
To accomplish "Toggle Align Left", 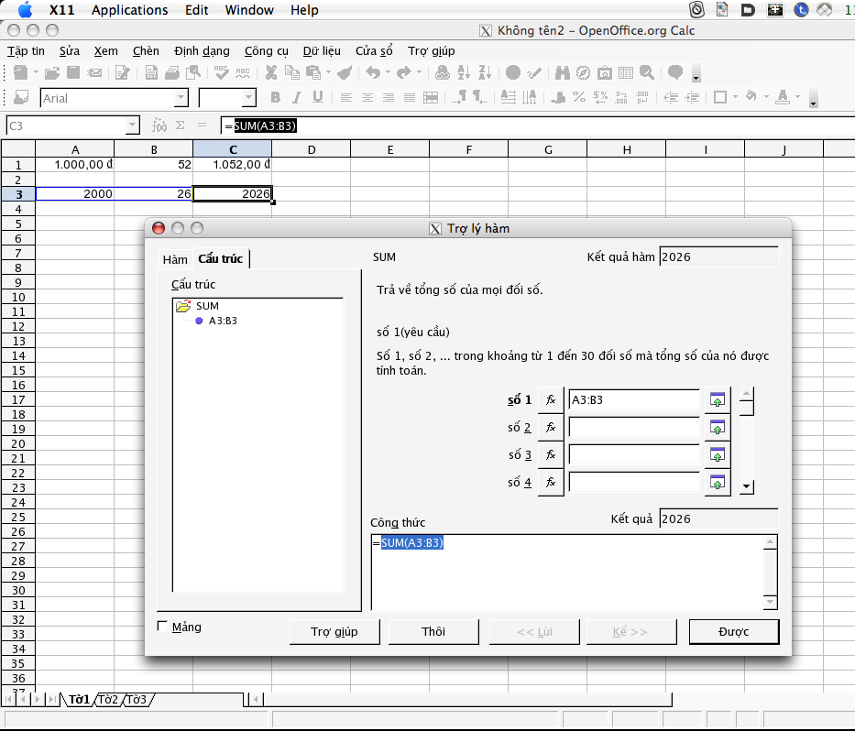I will click(345, 98).
